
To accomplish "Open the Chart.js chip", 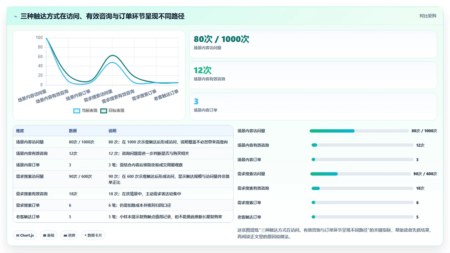I will 25,235.
